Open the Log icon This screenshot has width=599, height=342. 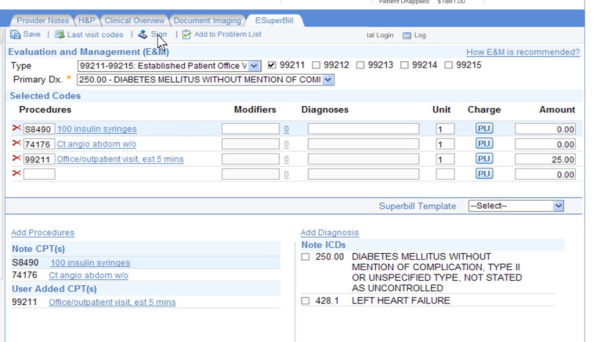pos(407,35)
